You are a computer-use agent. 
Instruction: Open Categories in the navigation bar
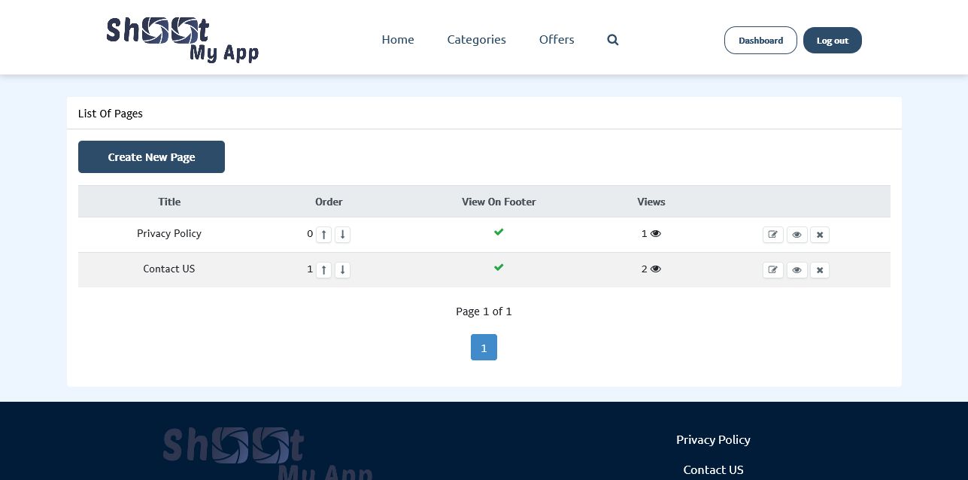click(476, 39)
